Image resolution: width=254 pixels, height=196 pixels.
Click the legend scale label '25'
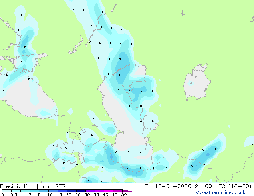click(x=78, y=194)
